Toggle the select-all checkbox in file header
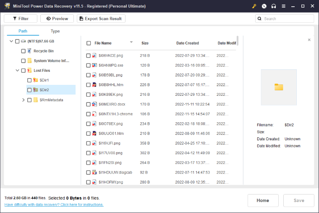The width and height of the screenshot is (319, 213). click(89, 43)
